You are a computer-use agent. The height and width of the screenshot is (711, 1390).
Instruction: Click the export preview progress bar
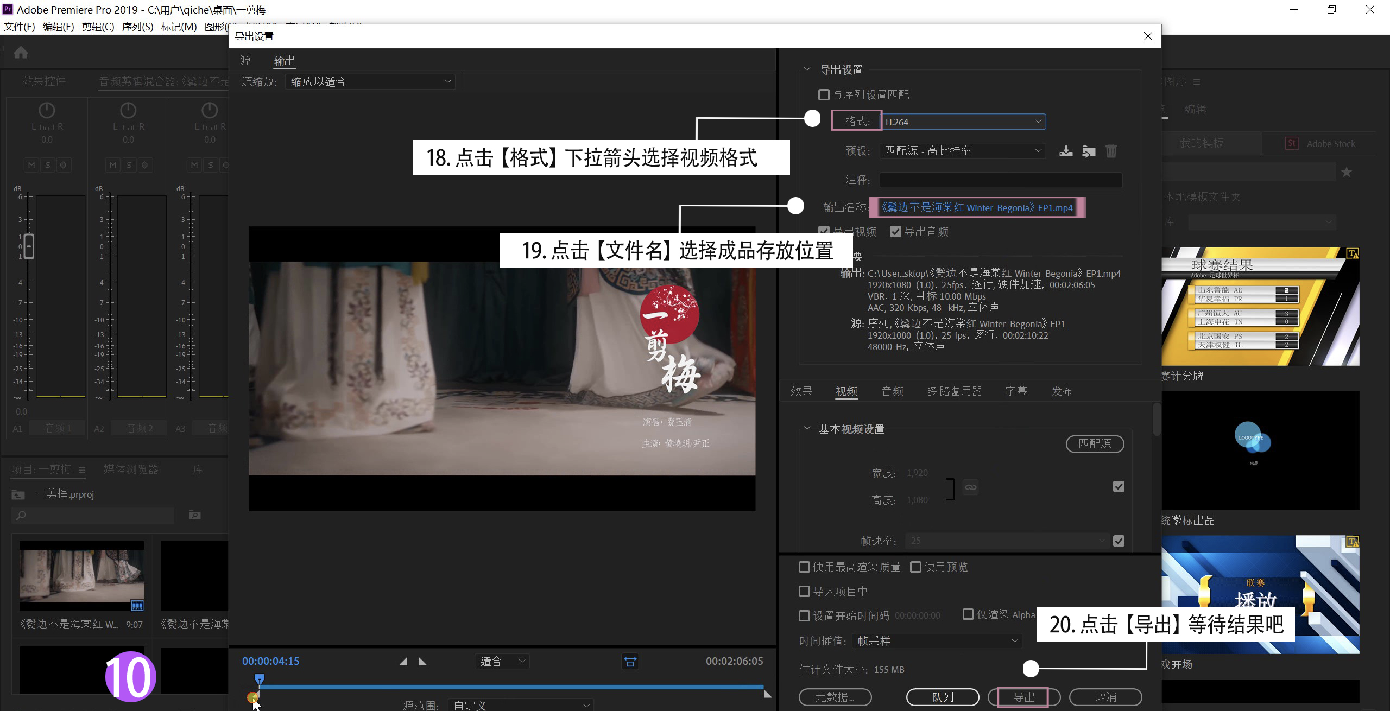click(x=511, y=687)
